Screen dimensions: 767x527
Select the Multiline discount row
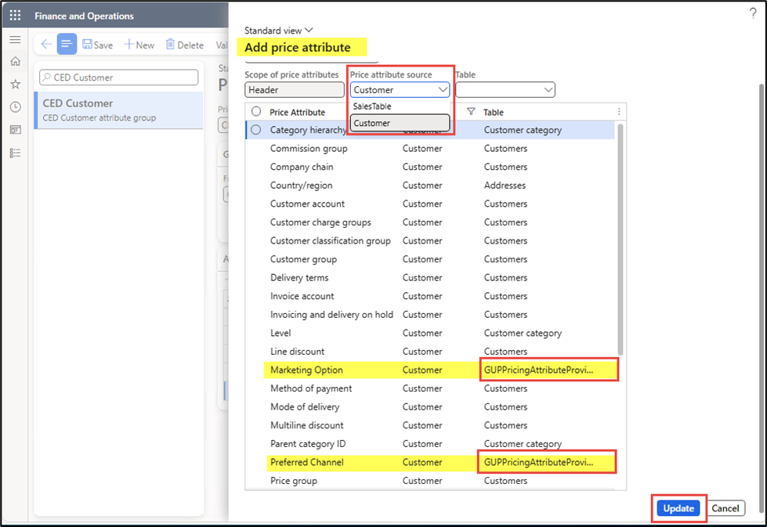(x=430, y=425)
